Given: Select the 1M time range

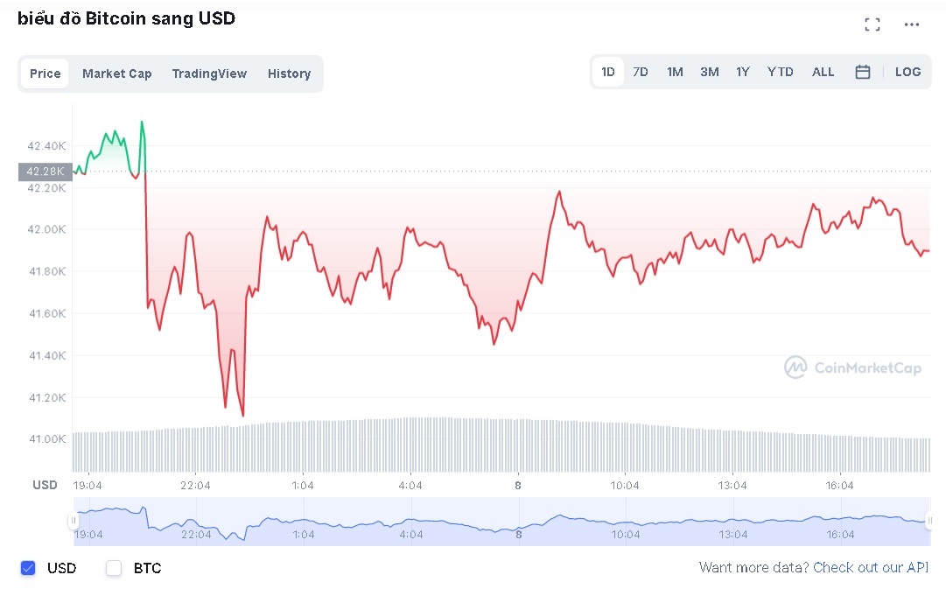Looking at the screenshot, I should point(675,72).
